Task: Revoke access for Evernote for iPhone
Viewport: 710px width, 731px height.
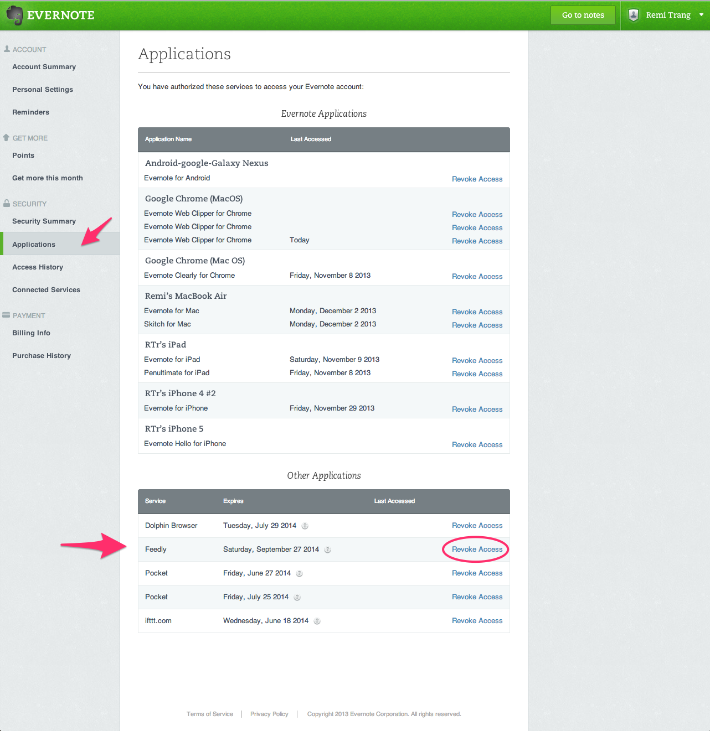Action: pos(477,409)
